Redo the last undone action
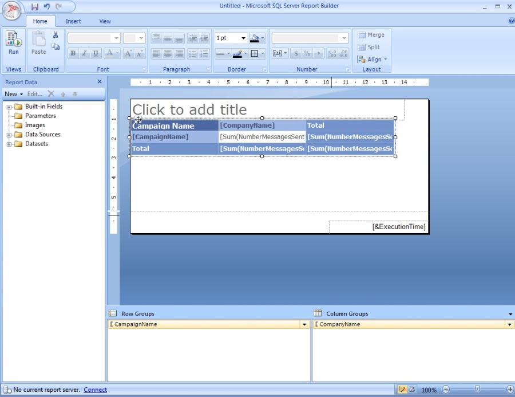This screenshot has width=515, height=397. click(x=58, y=6)
